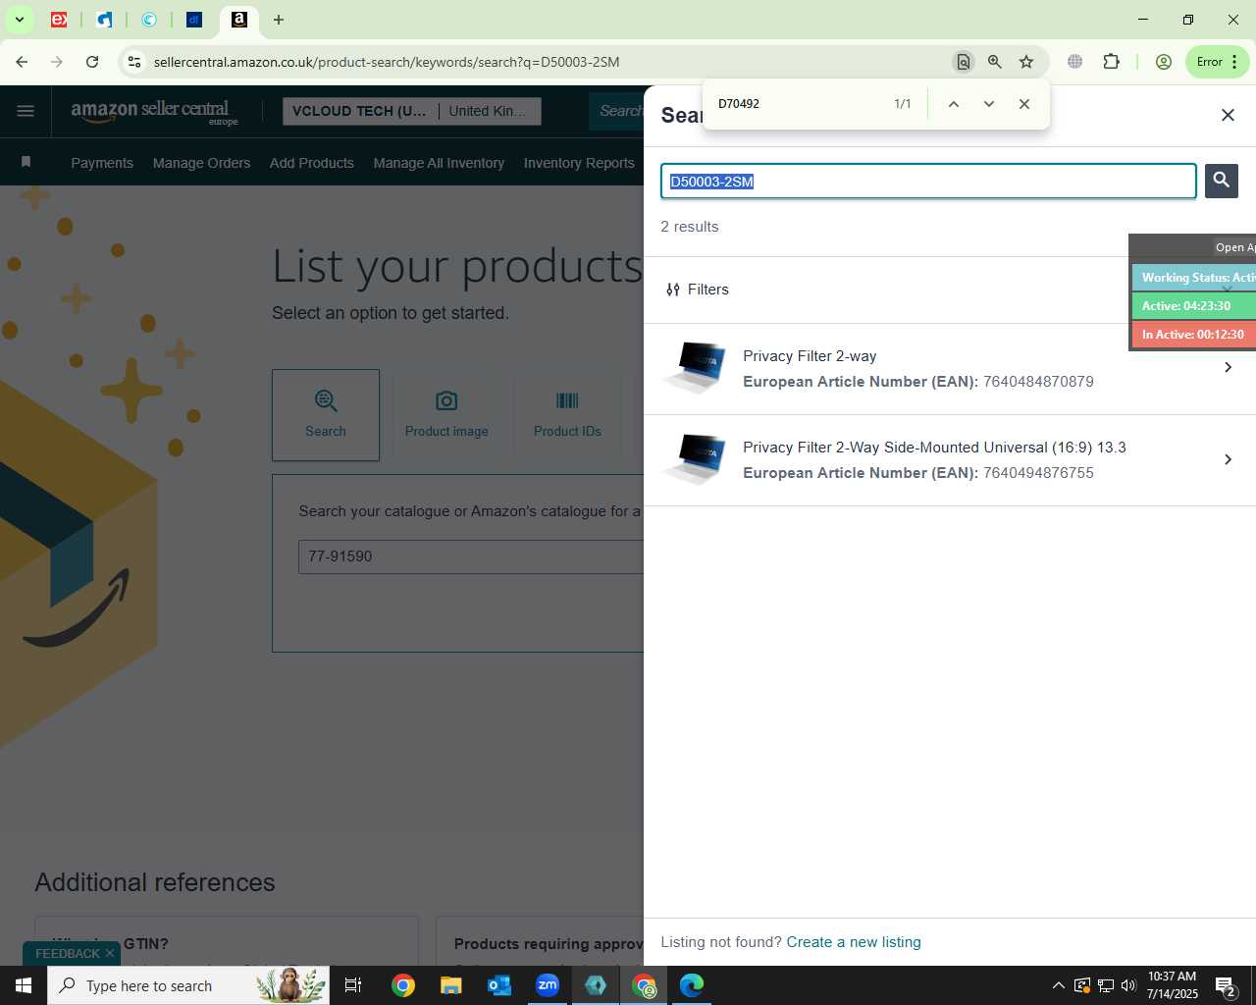Open a new browser tab
This screenshot has height=1005, width=1256.
pos(279,20)
